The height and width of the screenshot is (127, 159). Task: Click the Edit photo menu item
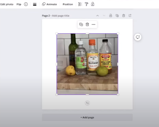pyautogui.click(x=7, y=4)
